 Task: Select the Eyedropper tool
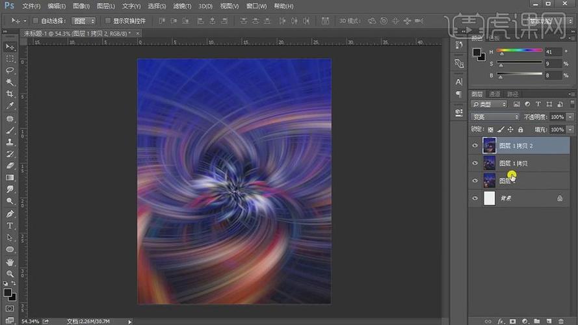click(10, 106)
